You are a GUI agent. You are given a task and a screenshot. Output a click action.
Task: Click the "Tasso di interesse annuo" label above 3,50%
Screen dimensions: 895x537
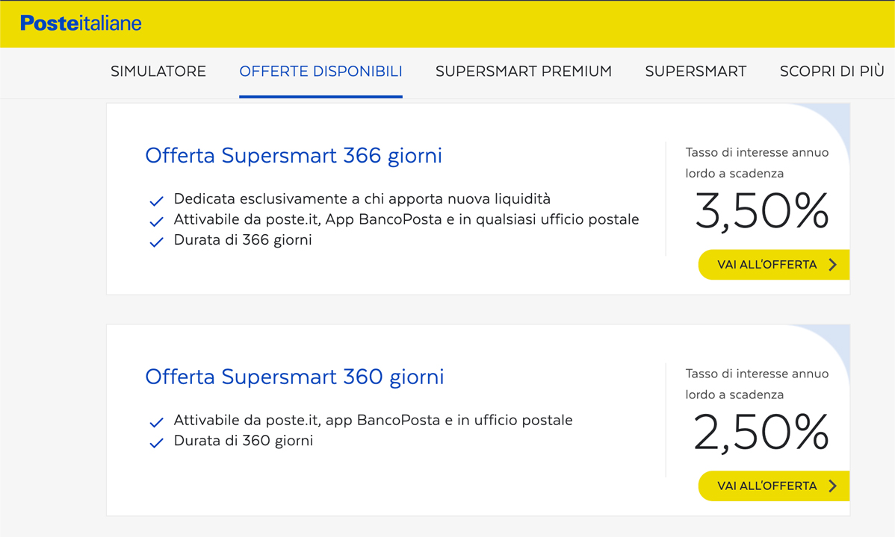pyautogui.click(x=757, y=152)
